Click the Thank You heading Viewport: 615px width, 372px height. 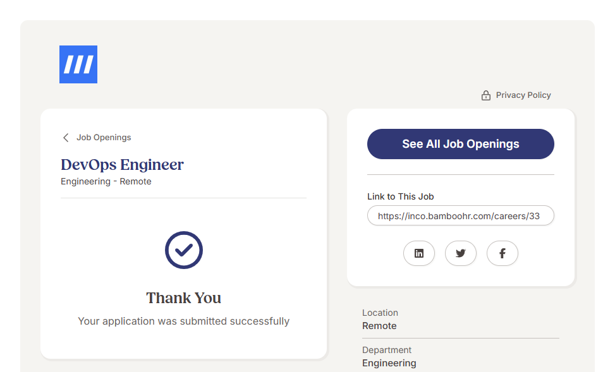[x=184, y=298]
